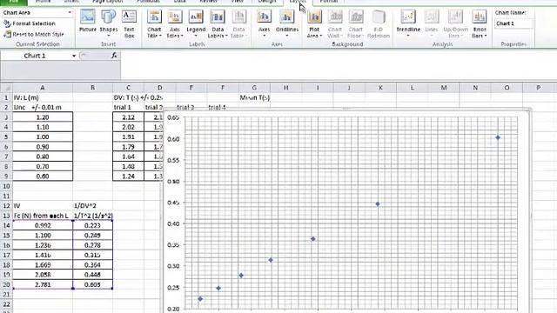The image size is (557, 313).
Task: Select column A header
Action: pyautogui.click(x=43, y=88)
